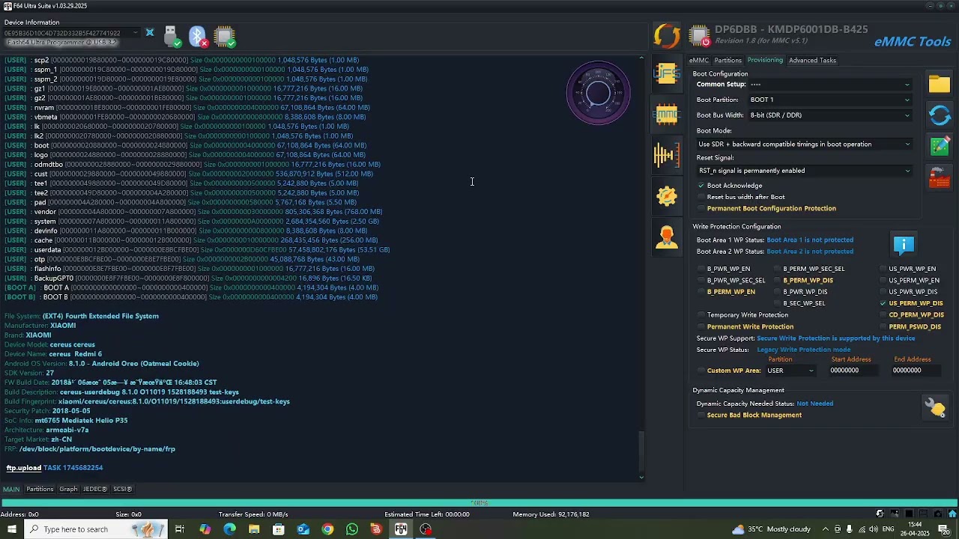Uncheck the Boot Acknowledge checkbox
This screenshot has width=959, height=539.
[x=701, y=186]
